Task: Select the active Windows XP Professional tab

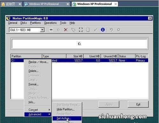Action: pos(94,4)
